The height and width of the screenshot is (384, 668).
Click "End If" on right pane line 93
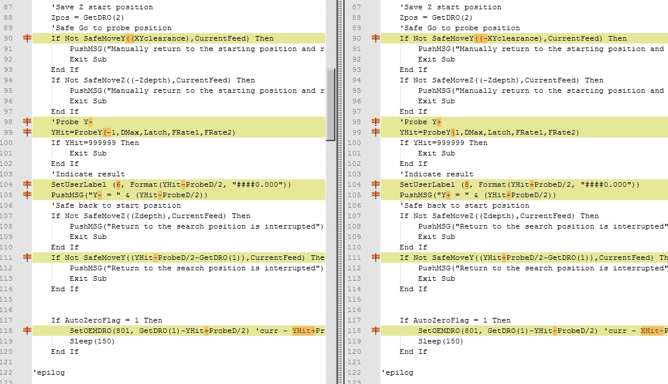tap(413, 70)
